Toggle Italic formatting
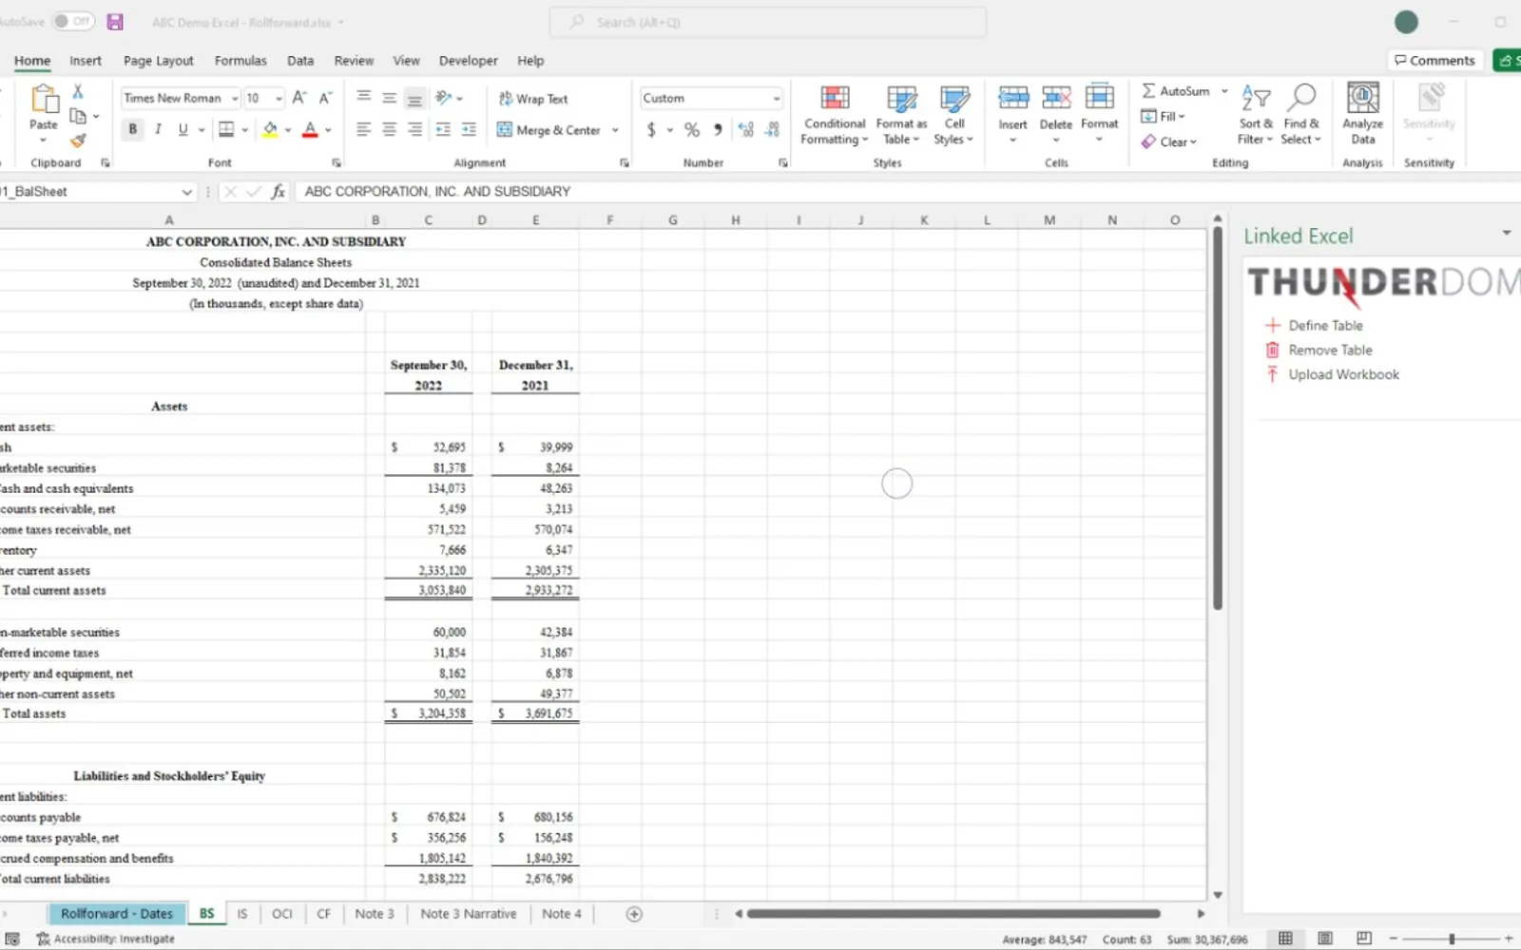This screenshot has height=950, width=1521. [x=158, y=129]
